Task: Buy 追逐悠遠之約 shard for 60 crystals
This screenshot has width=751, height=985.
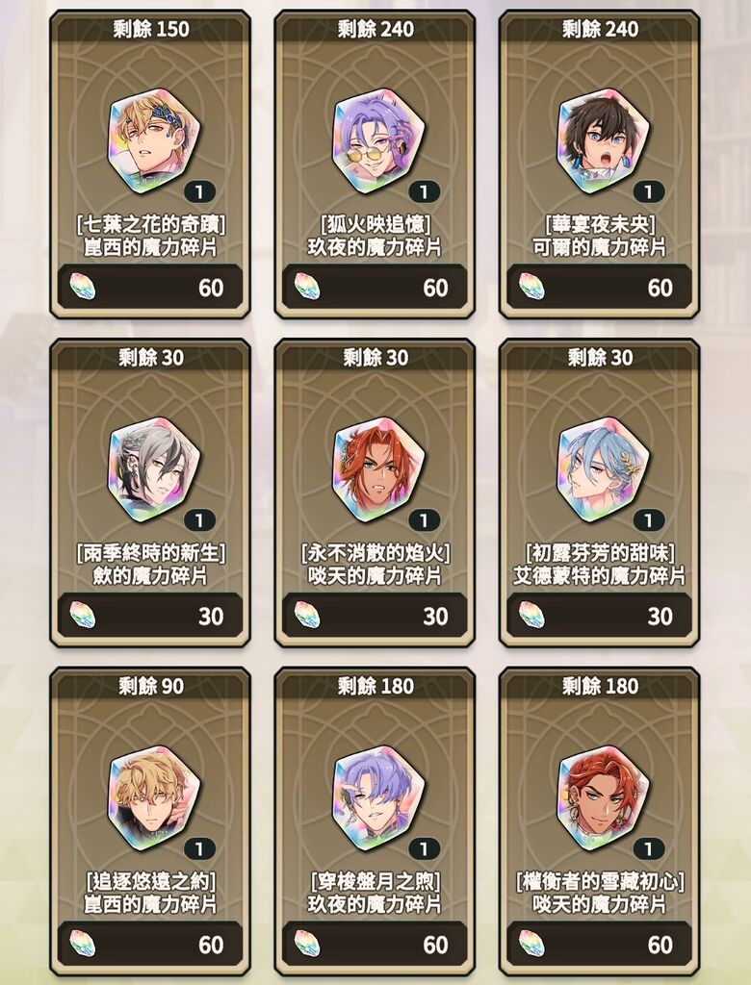Action: click(x=150, y=945)
